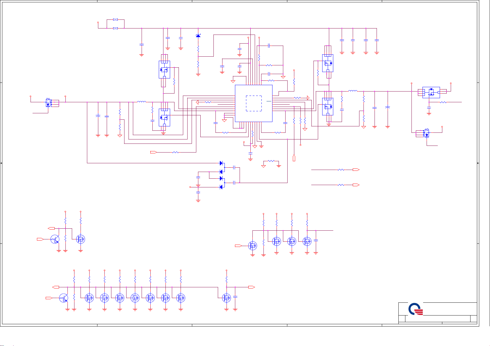Click the upper-right power MOSFET package
The image size is (490, 346).
(x=328, y=63)
